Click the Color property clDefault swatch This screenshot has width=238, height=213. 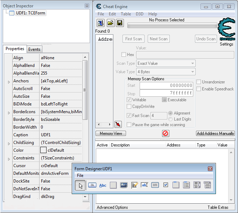(43, 150)
